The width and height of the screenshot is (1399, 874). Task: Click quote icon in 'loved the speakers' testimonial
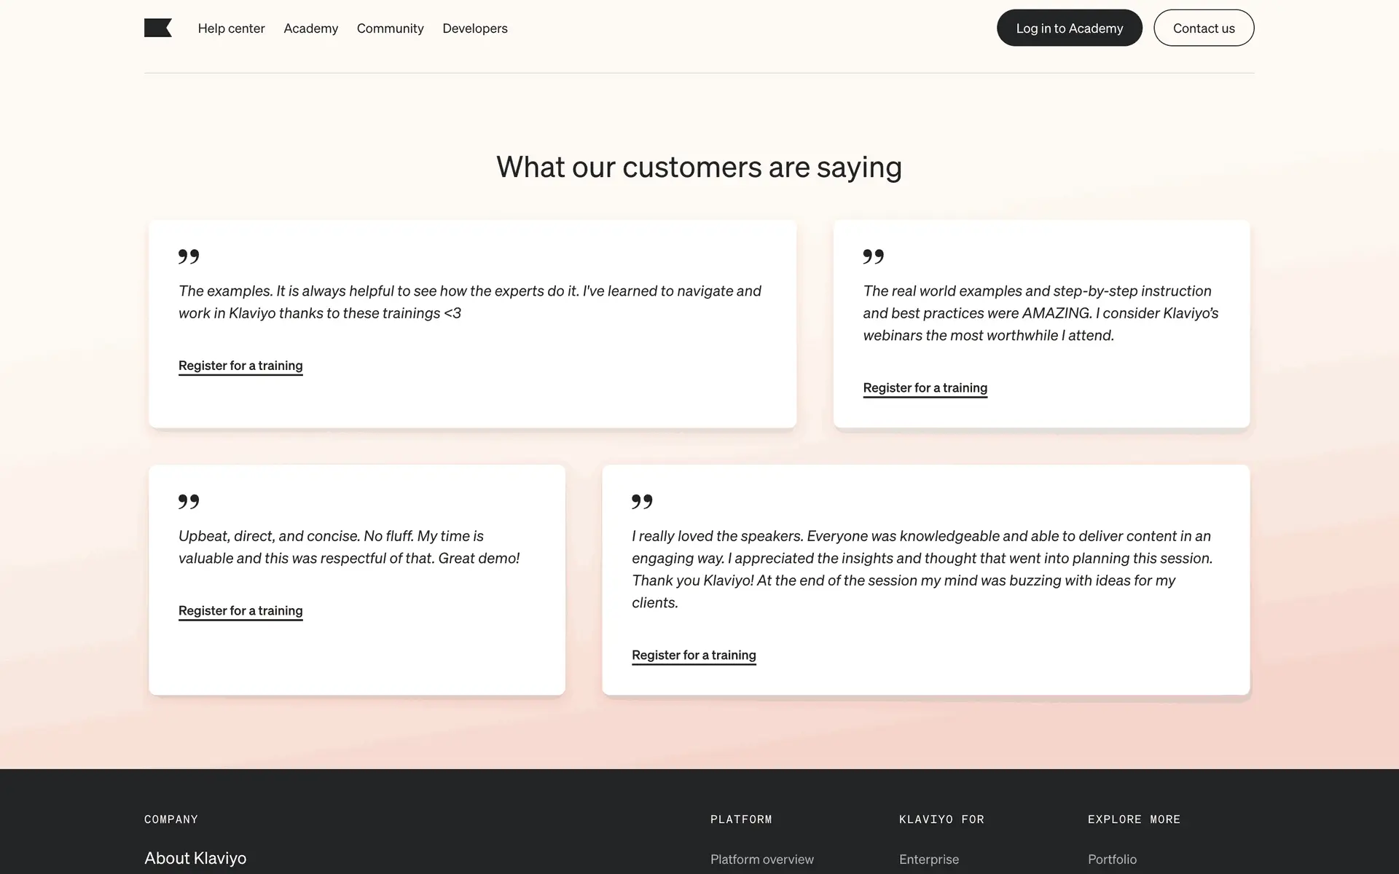tap(642, 501)
